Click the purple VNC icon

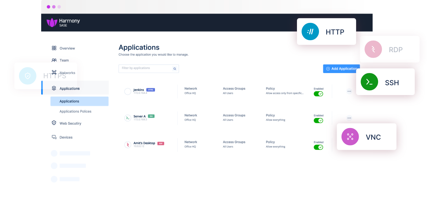click(350, 137)
